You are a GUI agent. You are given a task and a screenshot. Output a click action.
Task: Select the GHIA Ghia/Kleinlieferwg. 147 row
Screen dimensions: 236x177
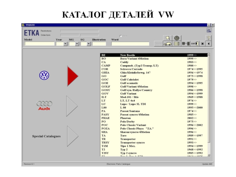point(154,73)
